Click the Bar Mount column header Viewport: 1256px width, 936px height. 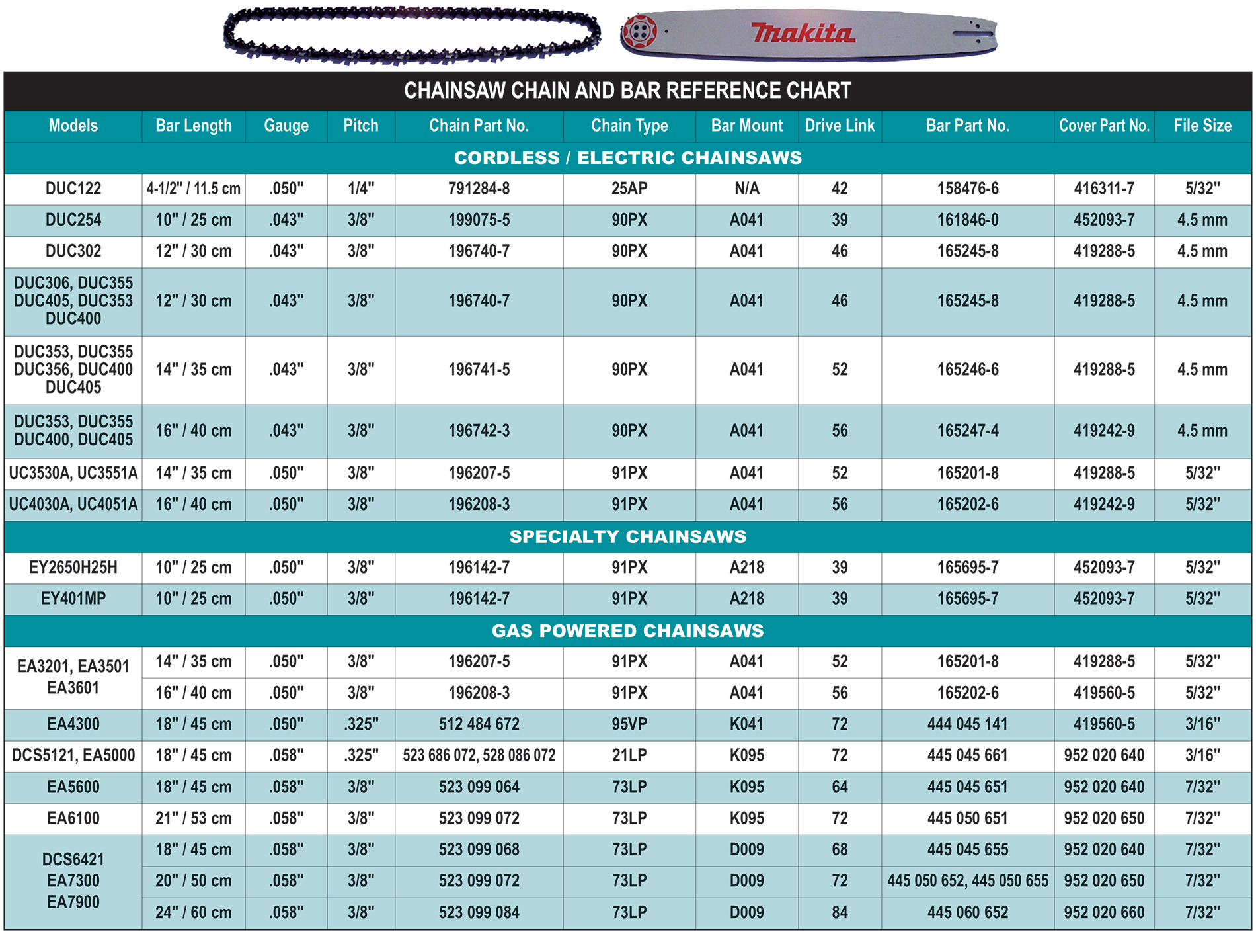click(x=746, y=126)
